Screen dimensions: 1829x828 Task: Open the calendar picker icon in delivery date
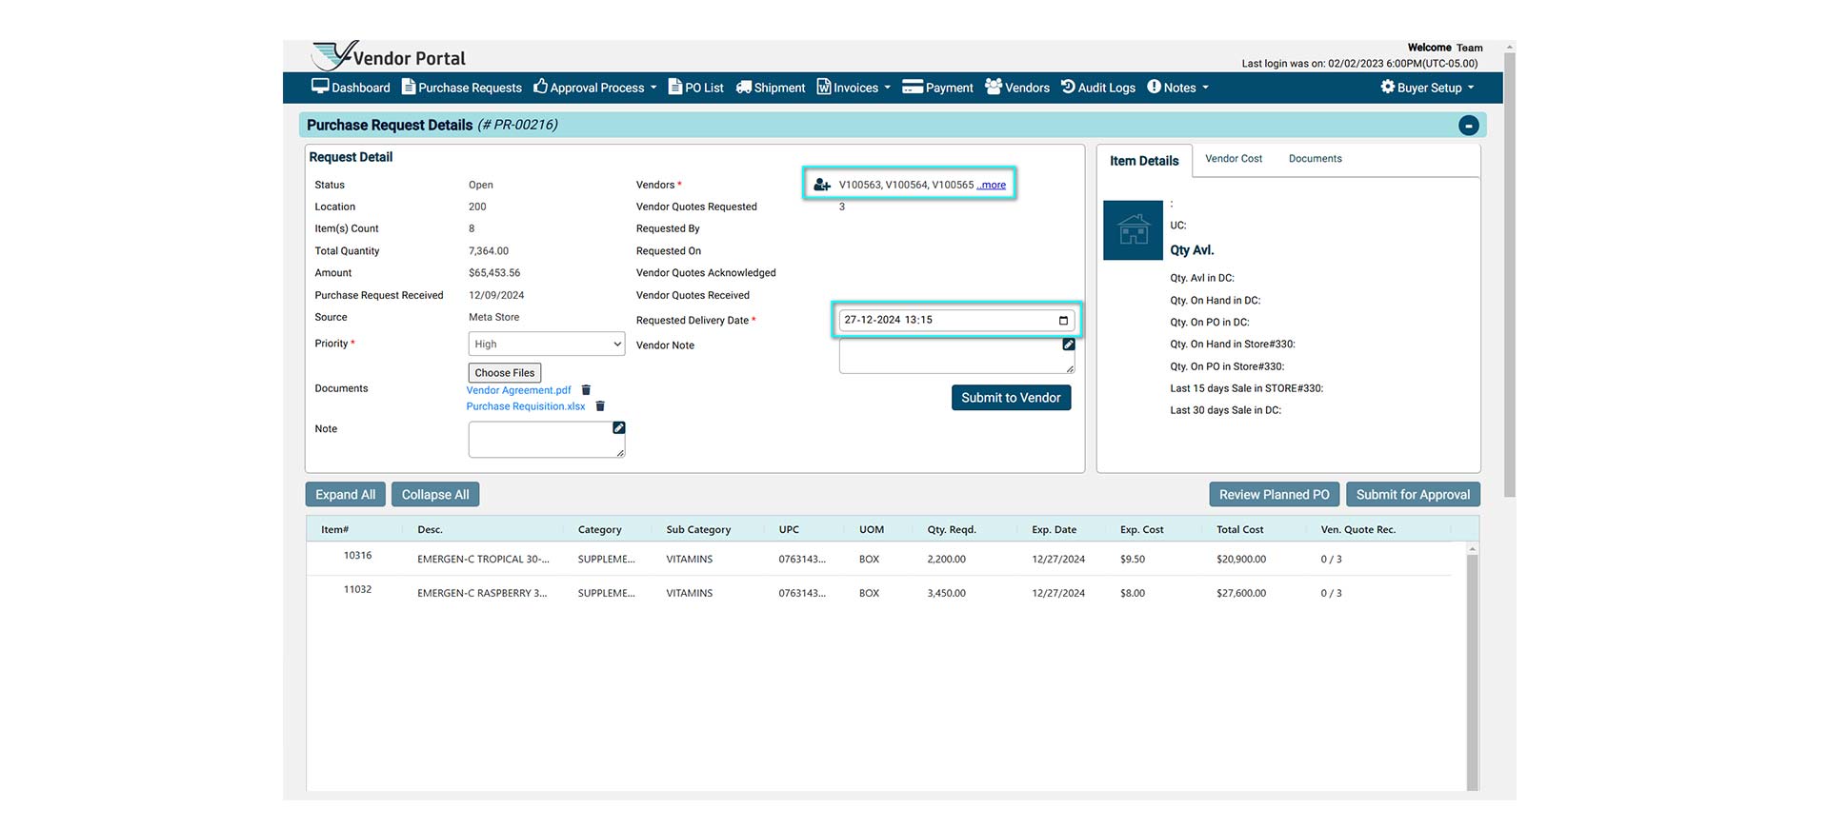pyautogui.click(x=1063, y=320)
